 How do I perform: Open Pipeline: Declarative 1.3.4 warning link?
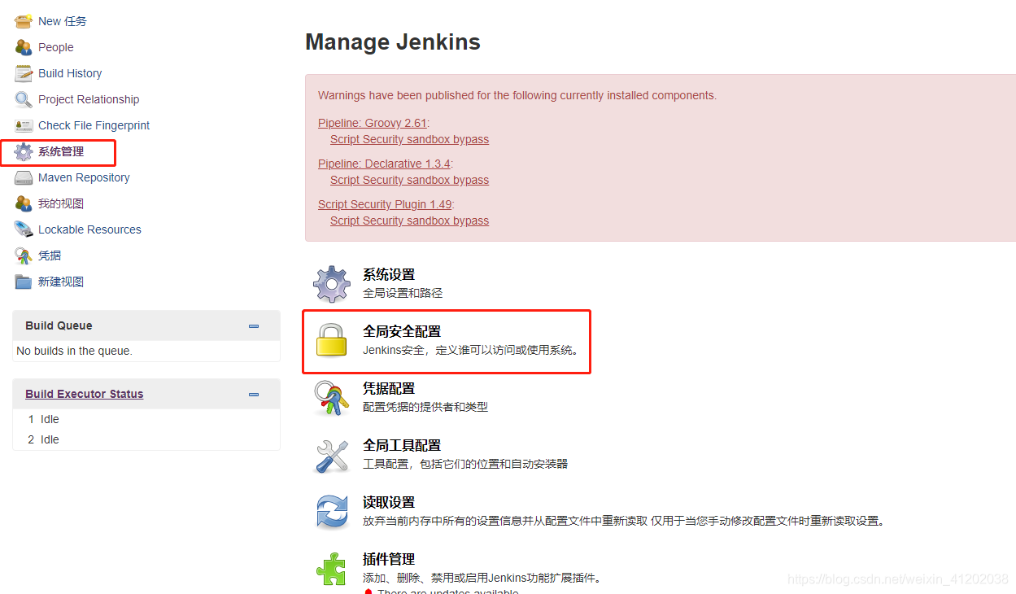click(383, 164)
